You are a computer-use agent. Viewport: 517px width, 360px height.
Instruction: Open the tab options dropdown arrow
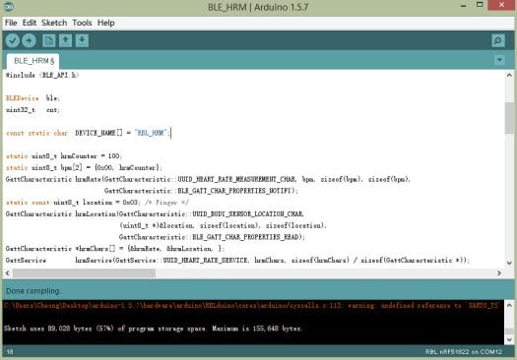click(499, 60)
